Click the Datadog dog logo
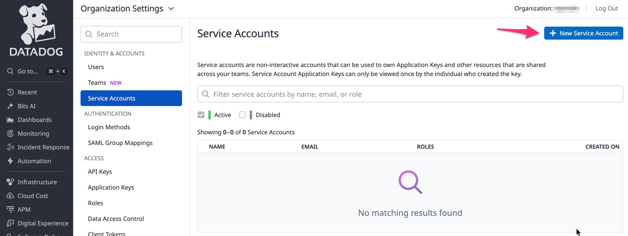The height and width of the screenshot is (236, 628). [x=37, y=24]
